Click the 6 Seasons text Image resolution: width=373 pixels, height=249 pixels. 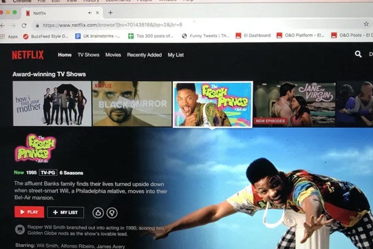pyautogui.click(x=71, y=173)
